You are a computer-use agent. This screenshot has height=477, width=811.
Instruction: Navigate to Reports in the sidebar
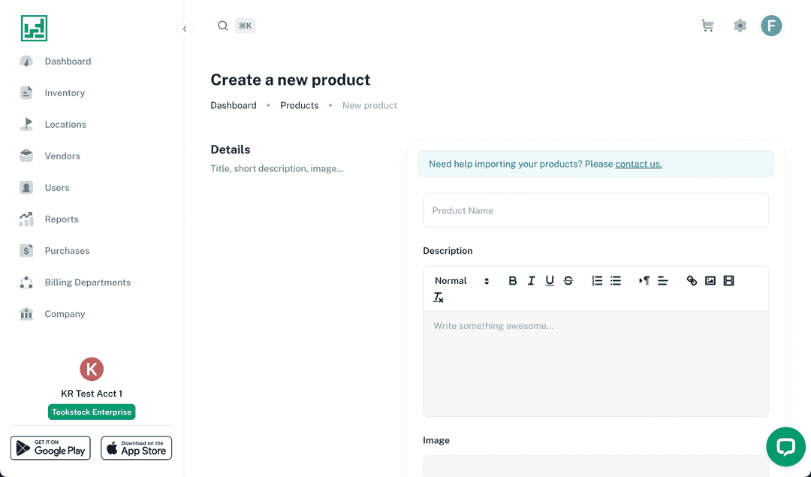point(62,219)
